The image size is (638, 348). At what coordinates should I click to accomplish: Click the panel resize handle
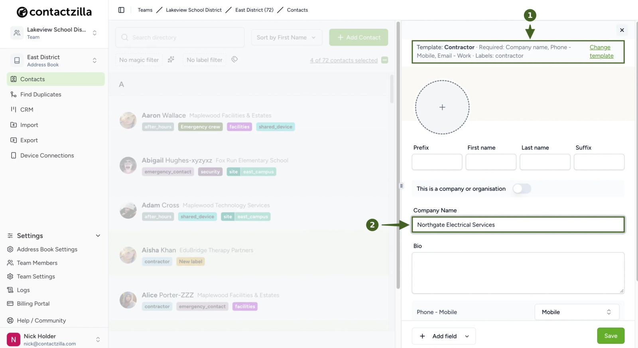coord(401,186)
